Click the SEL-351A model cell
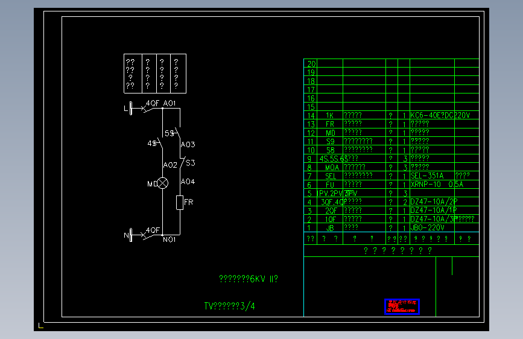The height and width of the screenshot is (339, 523). click(x=427, y=176)
